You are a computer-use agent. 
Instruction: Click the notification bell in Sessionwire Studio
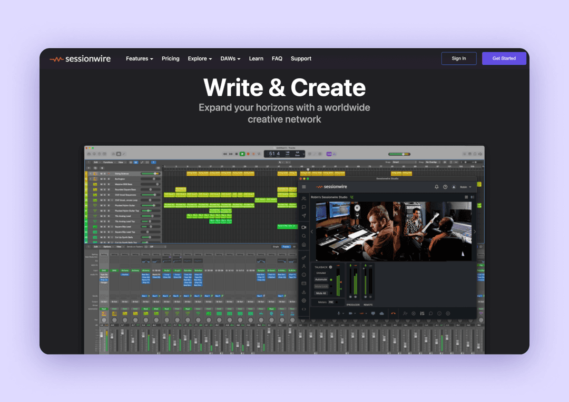pos(437,187)
